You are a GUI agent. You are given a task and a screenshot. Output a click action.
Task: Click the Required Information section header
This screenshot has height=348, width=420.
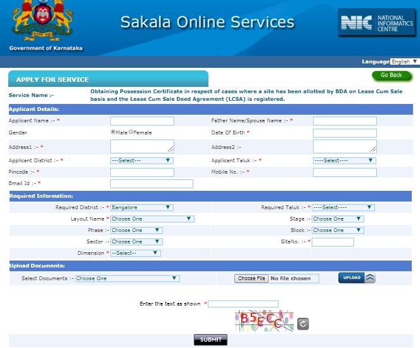(x=210, y=197)
